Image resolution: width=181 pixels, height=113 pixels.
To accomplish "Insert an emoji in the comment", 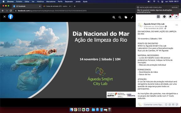I will click(166, 105).
